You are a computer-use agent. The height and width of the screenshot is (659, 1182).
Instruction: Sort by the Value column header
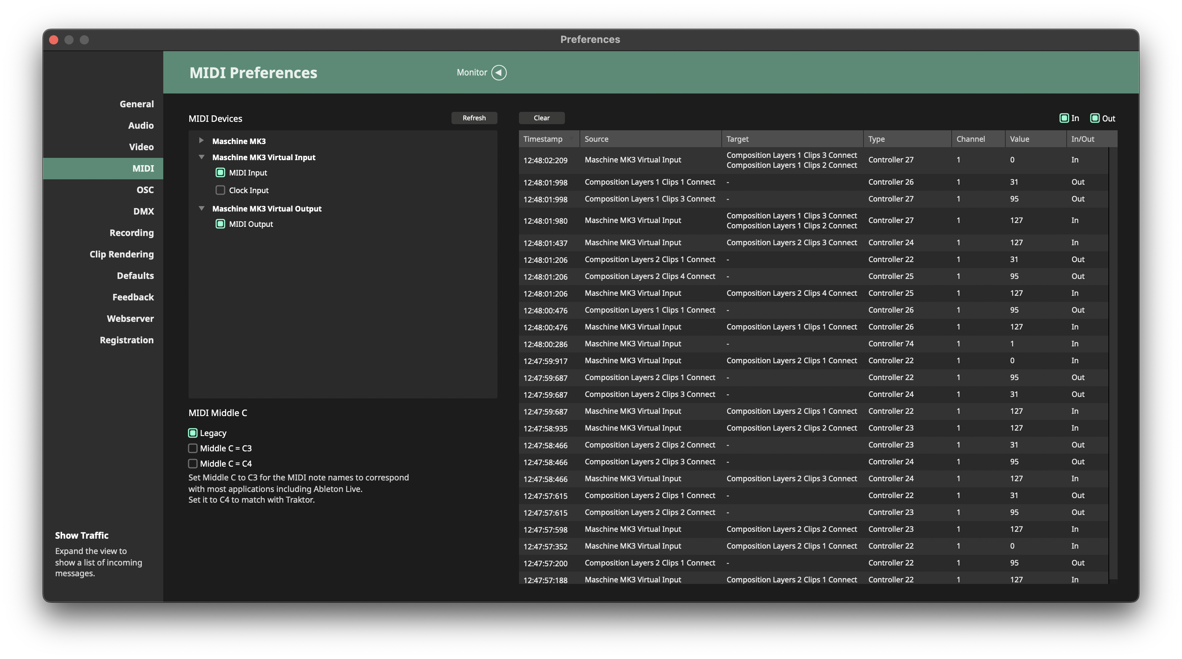[1036, 139]
